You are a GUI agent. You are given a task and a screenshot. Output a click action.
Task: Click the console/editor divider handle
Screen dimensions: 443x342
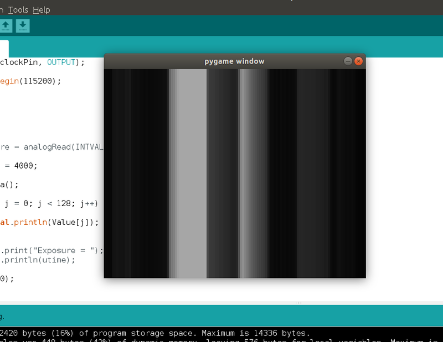[298, 303]
